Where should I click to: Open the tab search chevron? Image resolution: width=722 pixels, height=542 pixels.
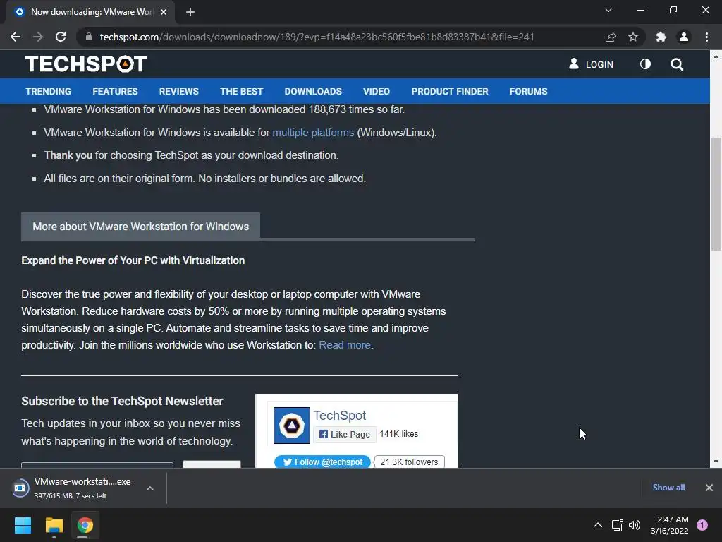(x=608, y=10)
